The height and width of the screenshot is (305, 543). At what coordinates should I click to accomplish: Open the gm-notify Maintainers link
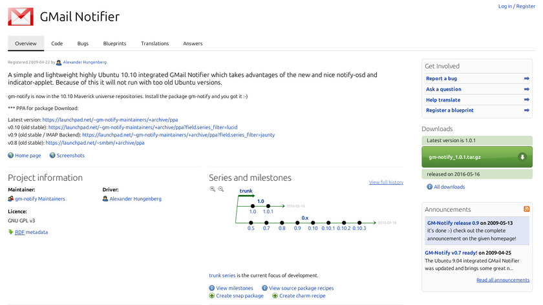click(40, 199)
